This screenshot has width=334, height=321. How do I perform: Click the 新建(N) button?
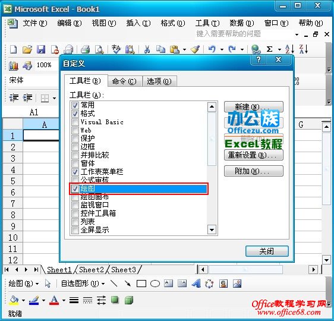pos(254,107)
